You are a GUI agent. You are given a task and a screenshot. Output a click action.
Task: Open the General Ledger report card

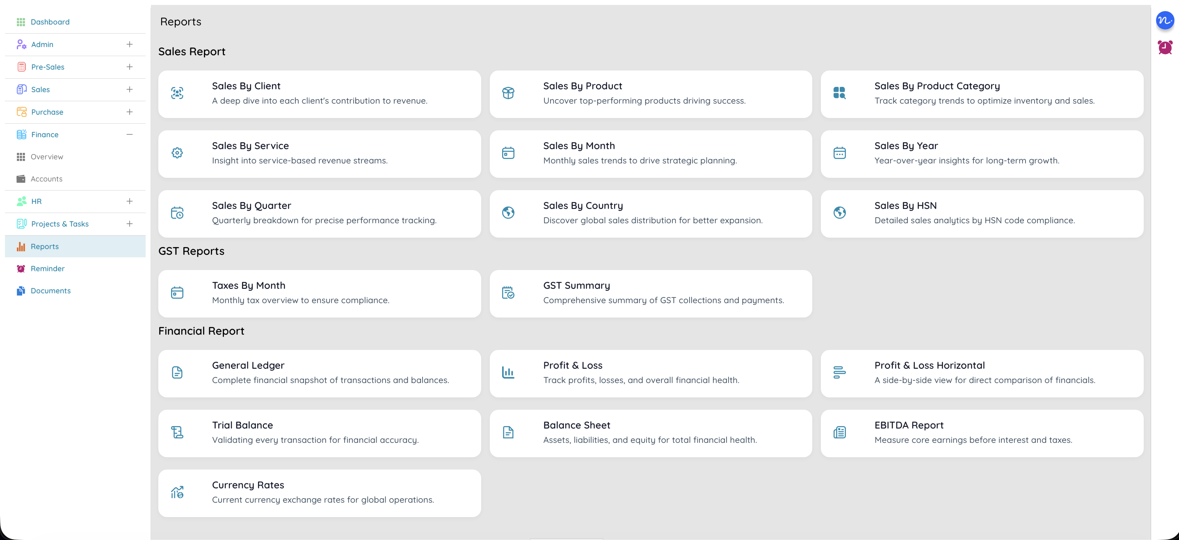pos(320,373)
